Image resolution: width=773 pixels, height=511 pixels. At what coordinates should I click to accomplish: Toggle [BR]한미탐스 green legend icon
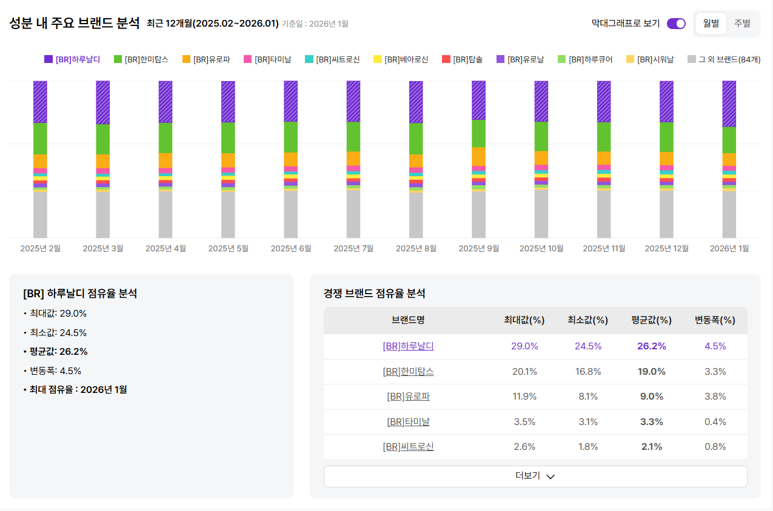click(x=118, y=59)
